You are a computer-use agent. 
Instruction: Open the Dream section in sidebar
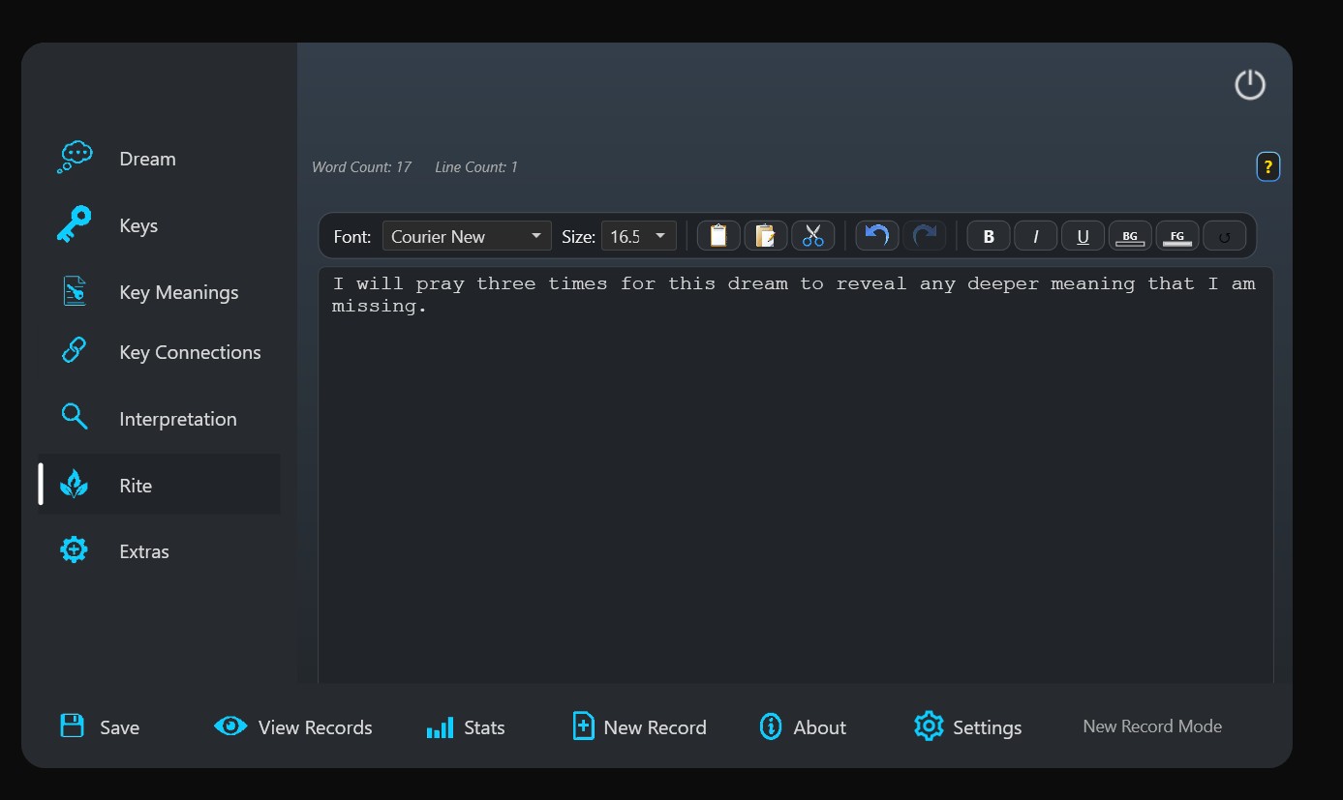[x=159, y=159]
